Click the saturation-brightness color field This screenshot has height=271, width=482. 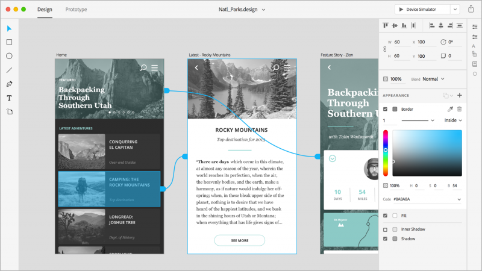point(427,153)
